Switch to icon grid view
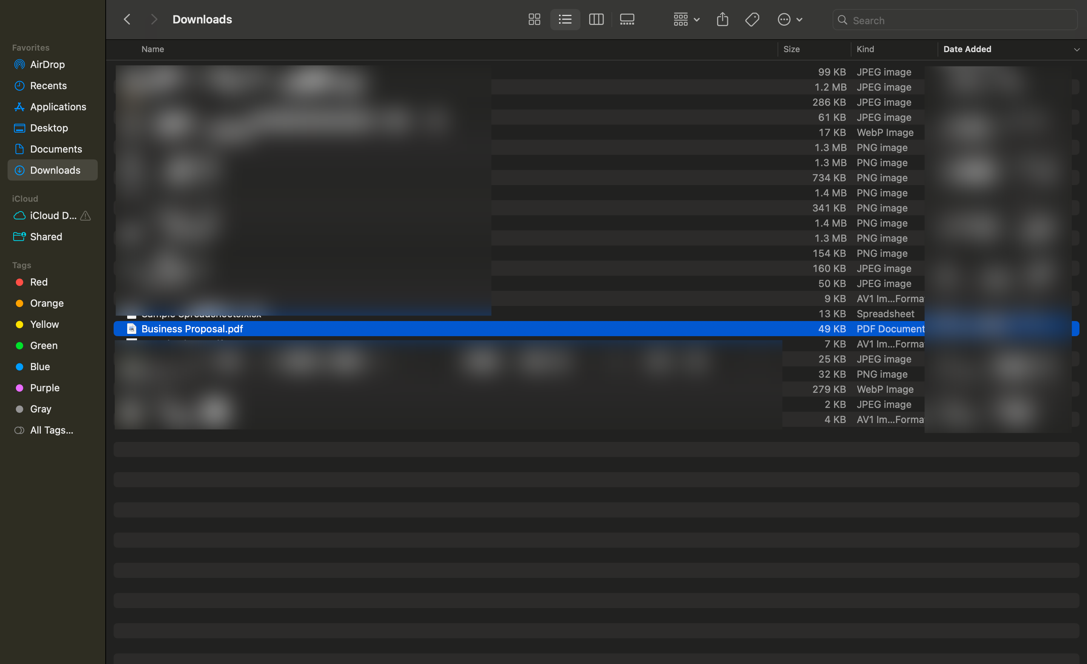1087x664 pixels. tap(534, 19)
